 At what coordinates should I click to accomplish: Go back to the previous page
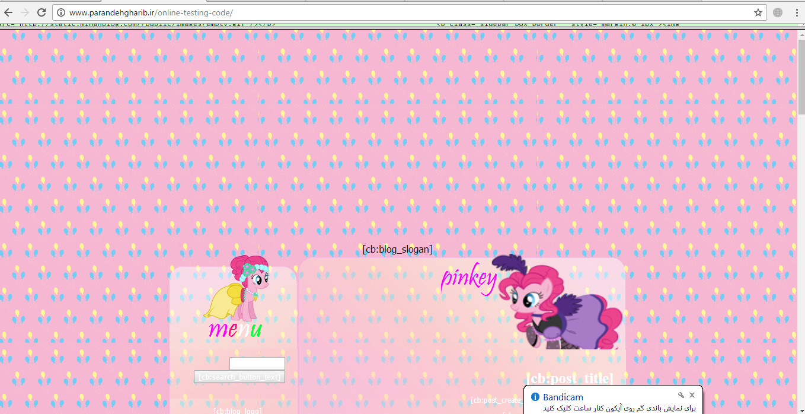[x=9, y=12]
